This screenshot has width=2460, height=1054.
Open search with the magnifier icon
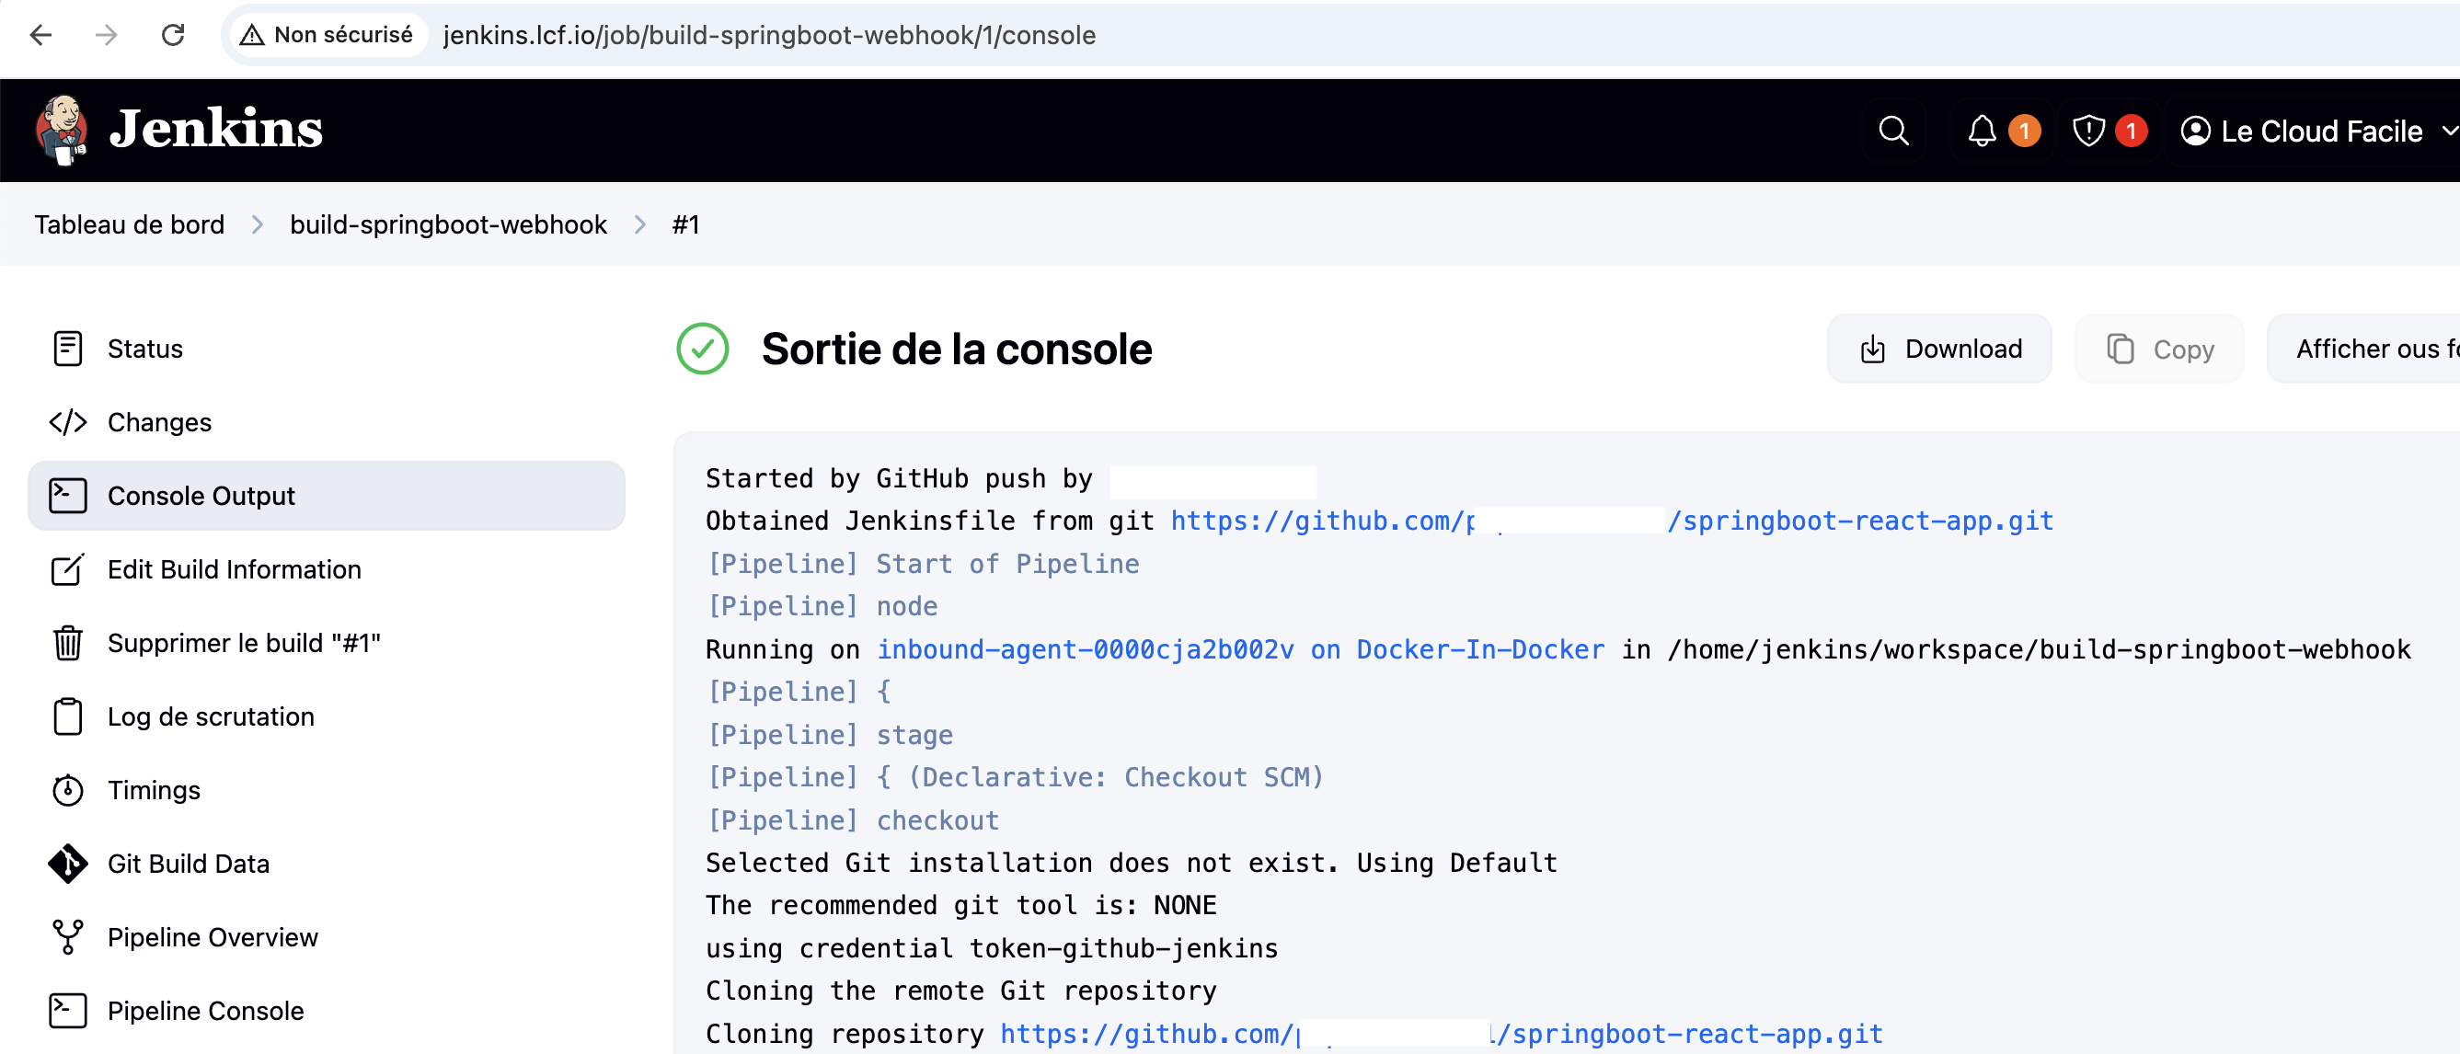click(1892, 131)
